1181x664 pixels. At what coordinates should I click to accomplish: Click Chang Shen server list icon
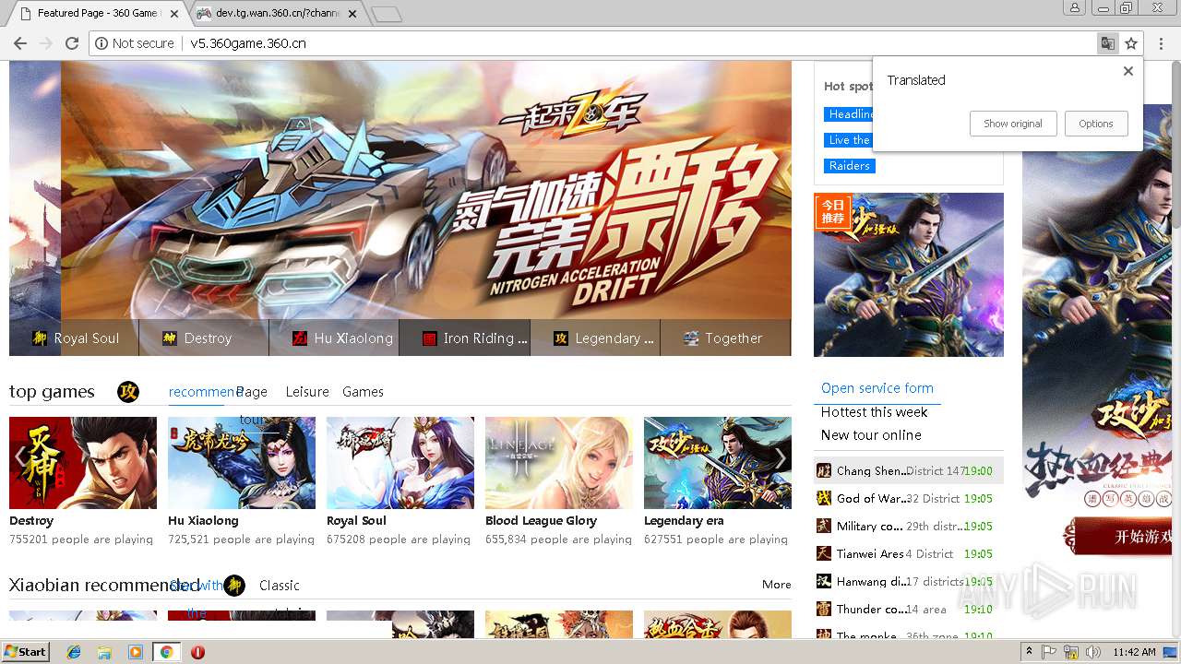[x=824, y=470]
